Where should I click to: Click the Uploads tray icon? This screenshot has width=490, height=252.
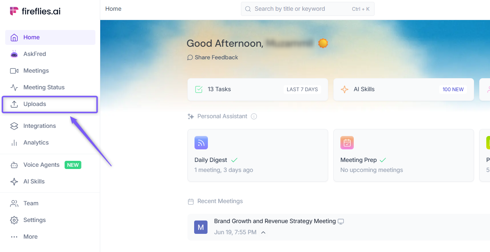[14, 104]
